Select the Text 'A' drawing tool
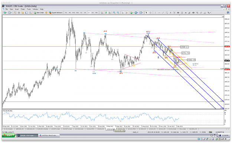232x143 pixels. click(x=170, y=13)
